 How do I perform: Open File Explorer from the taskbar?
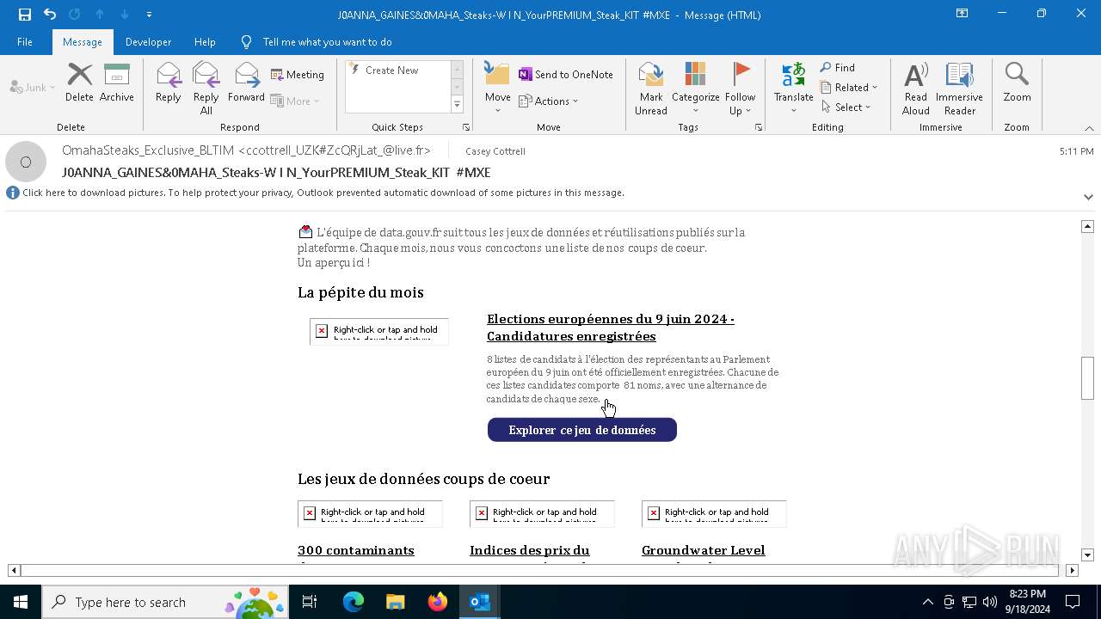coord(395,602)
